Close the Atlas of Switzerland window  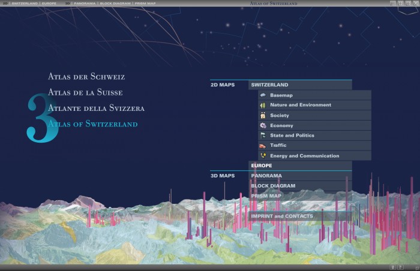[415, 3]
